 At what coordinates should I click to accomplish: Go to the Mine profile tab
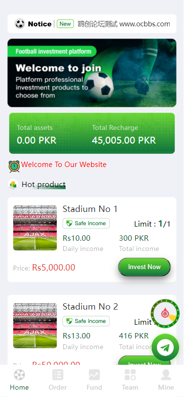click(166, 379)
